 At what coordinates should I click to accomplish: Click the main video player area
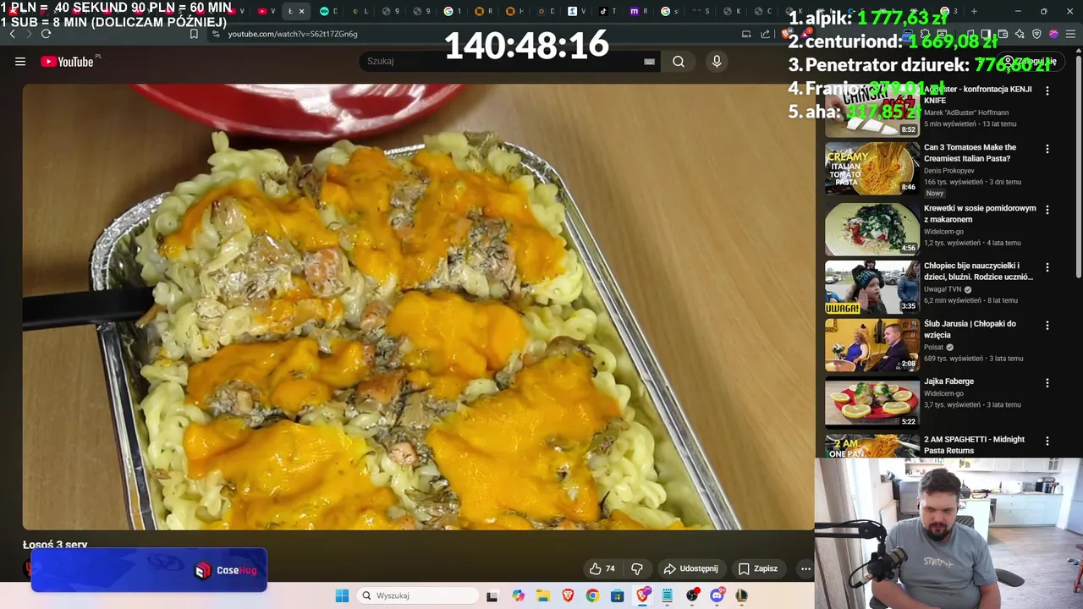[418, 306]
